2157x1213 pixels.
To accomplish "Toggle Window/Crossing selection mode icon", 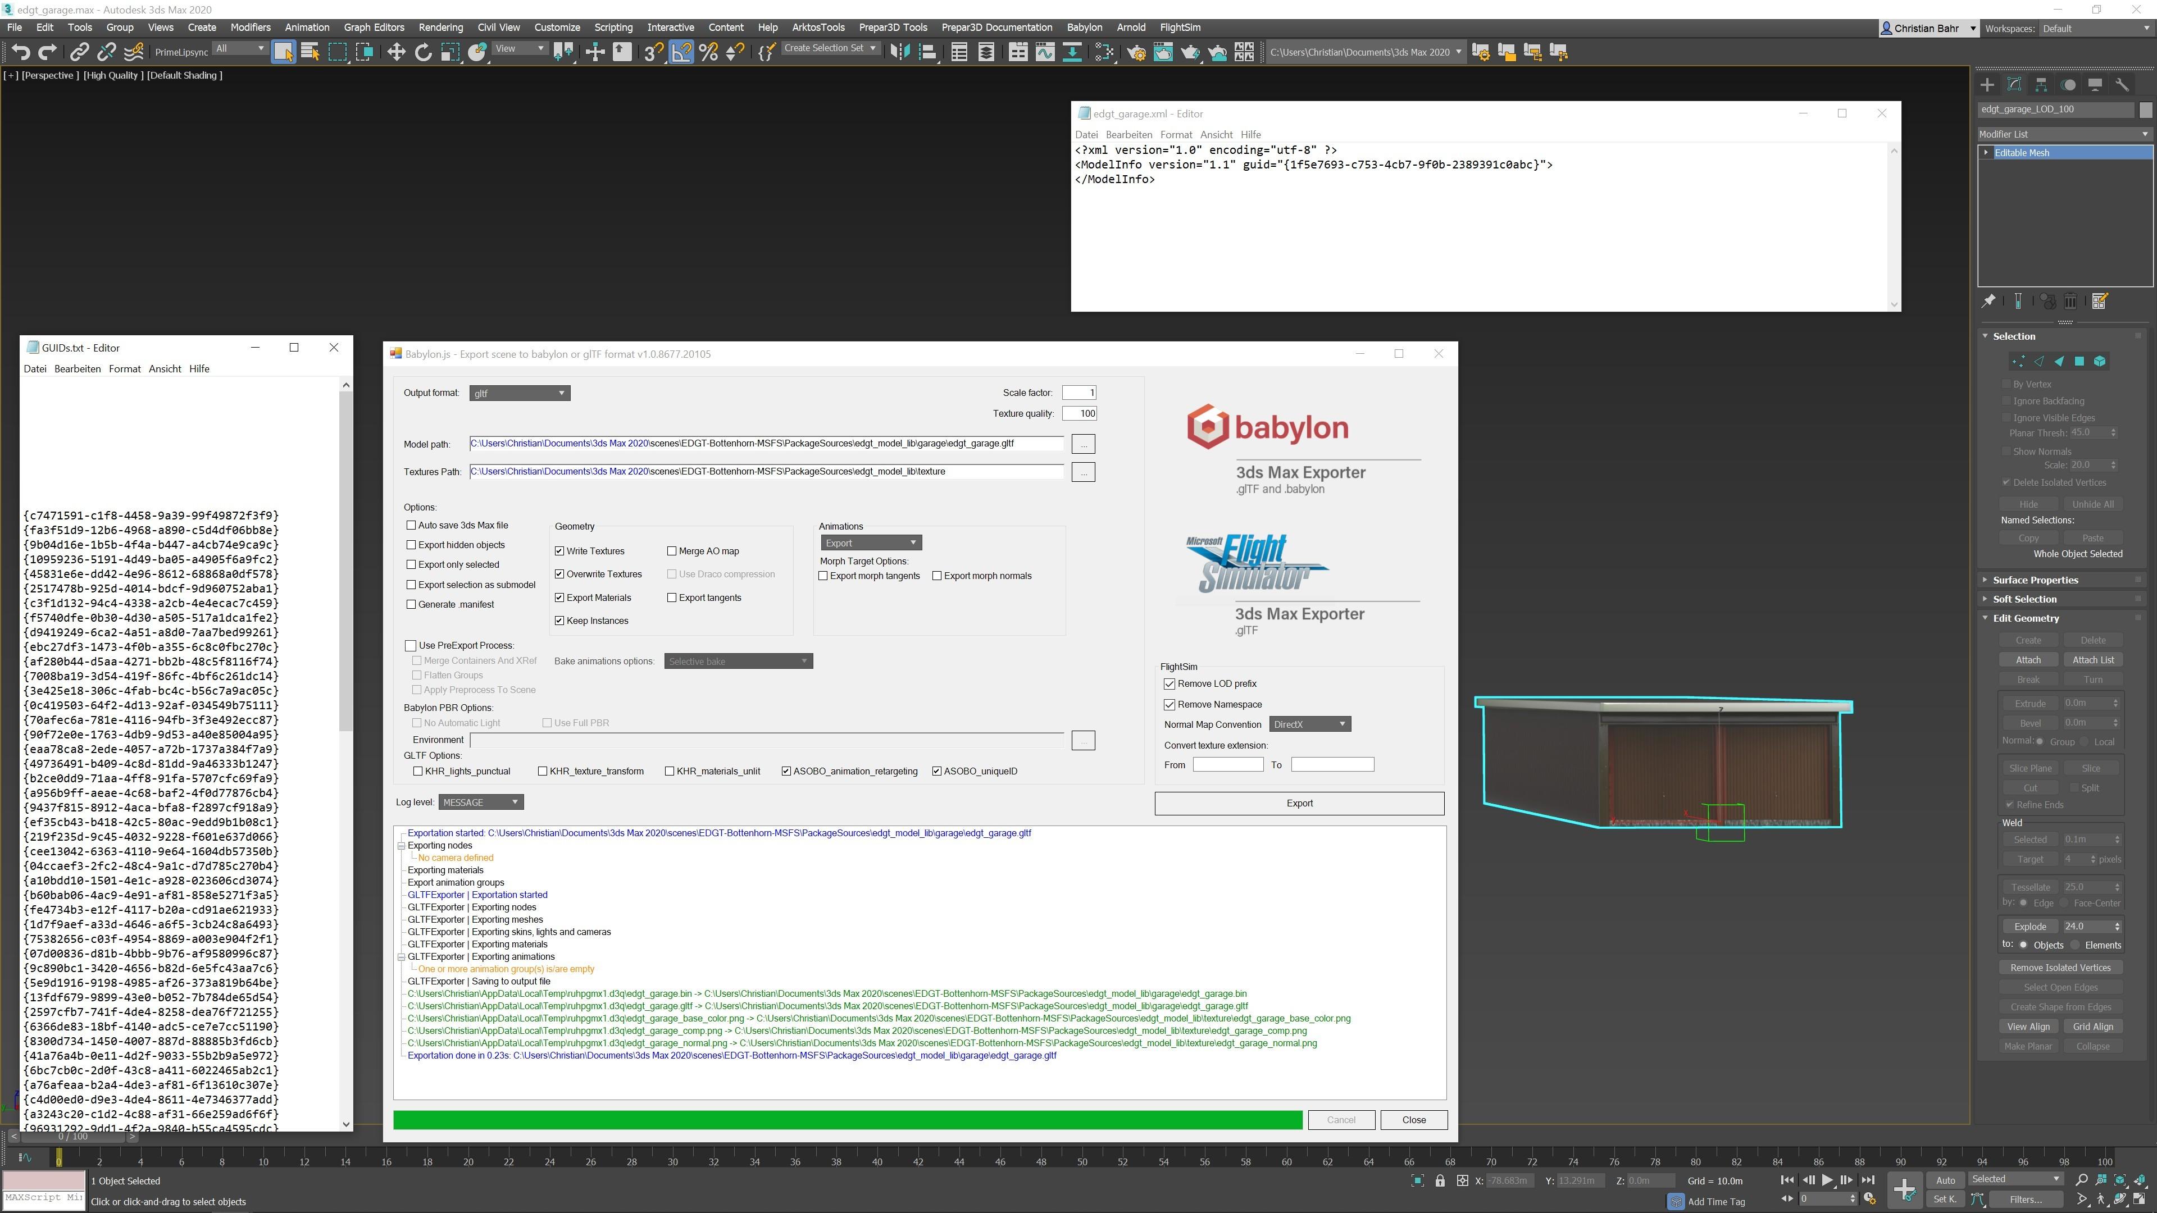I will (365, 52).
